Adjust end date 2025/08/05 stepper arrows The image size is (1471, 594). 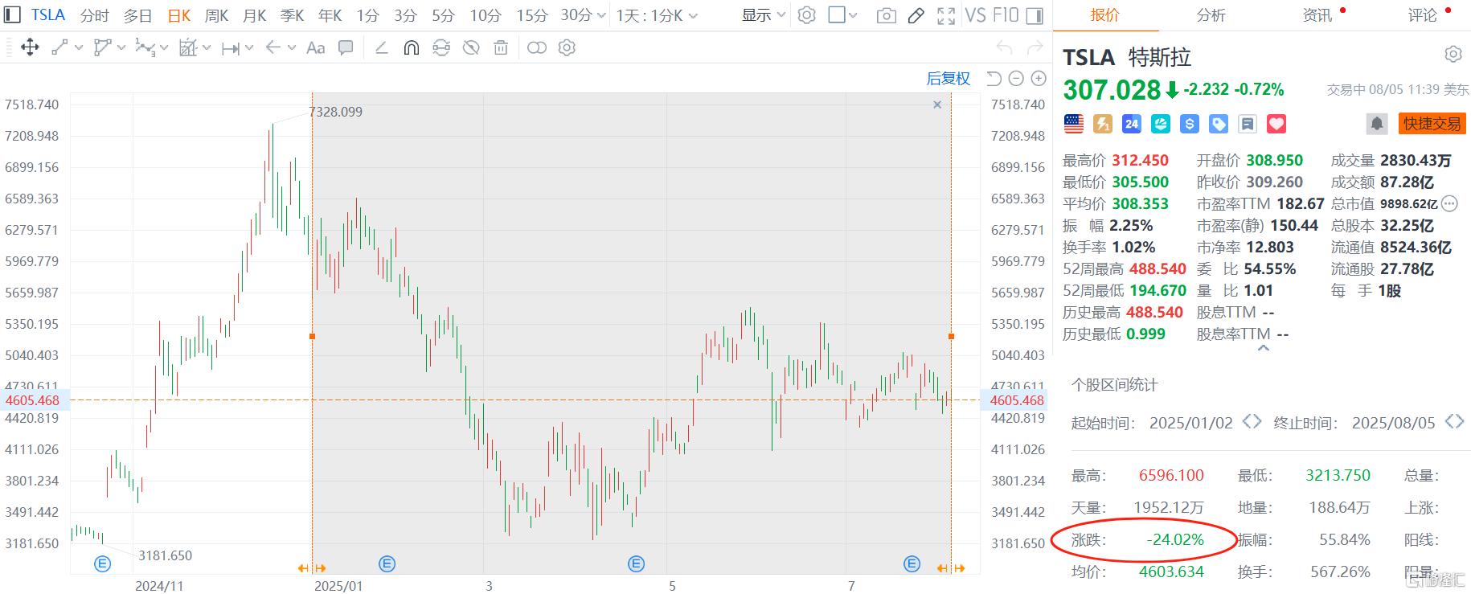(1454, 422)
